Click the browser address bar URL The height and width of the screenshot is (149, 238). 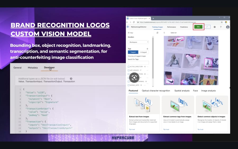tap(168, 22)
